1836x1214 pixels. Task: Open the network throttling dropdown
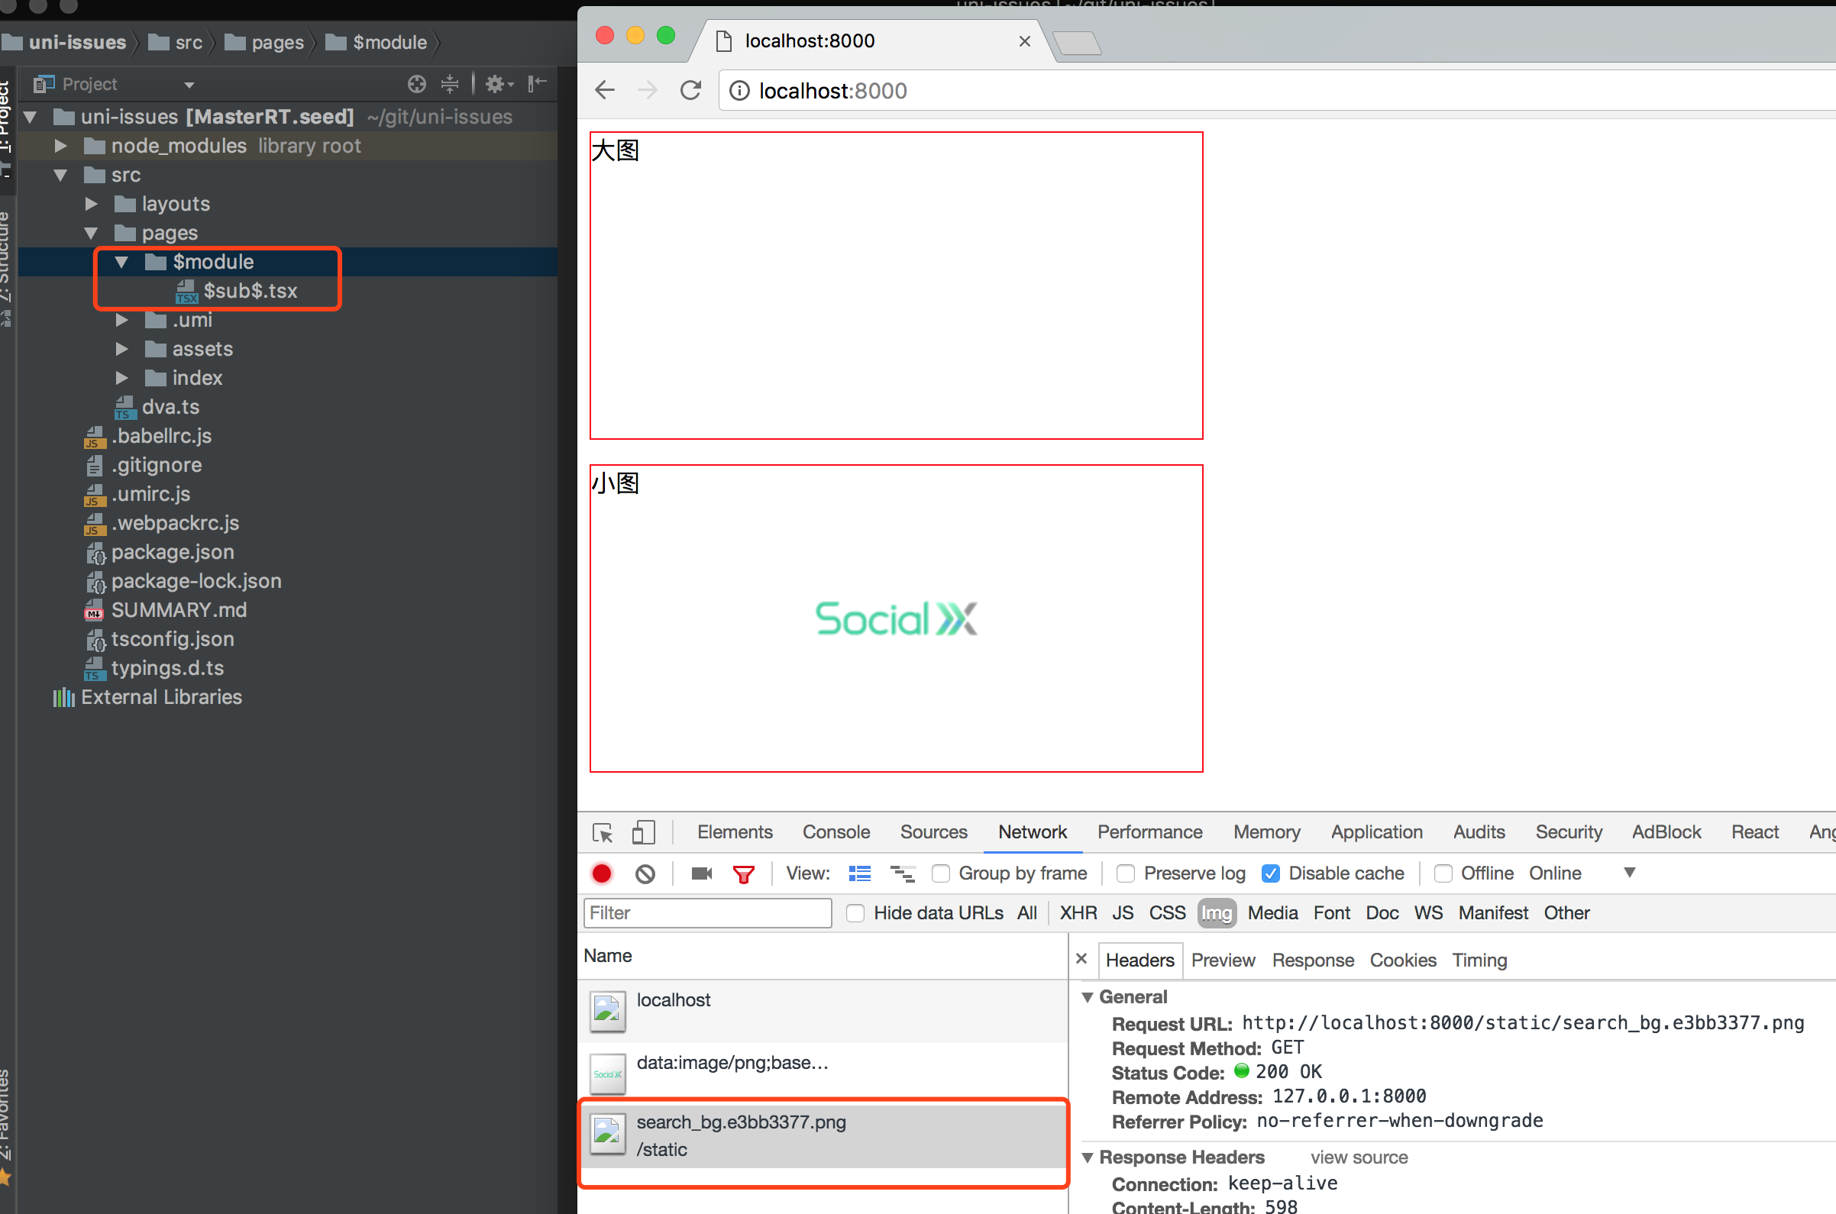pos(1629,873)
